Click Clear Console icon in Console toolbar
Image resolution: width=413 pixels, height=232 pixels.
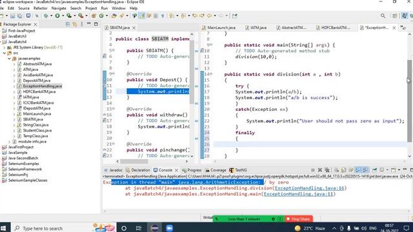tap(337, 170)
